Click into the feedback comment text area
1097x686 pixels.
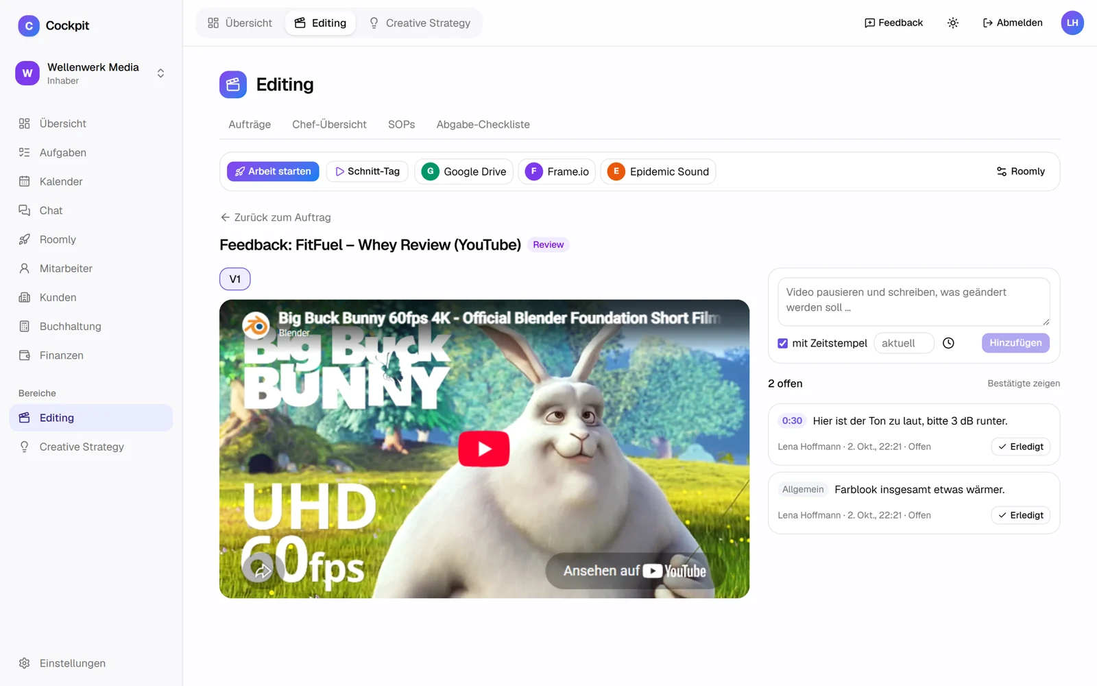(914, 302)
